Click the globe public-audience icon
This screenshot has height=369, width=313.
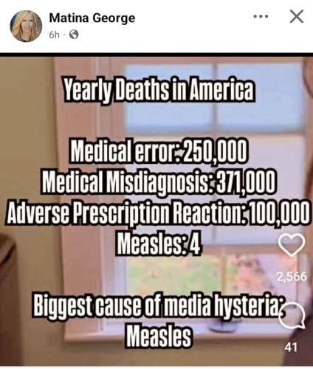74,35
